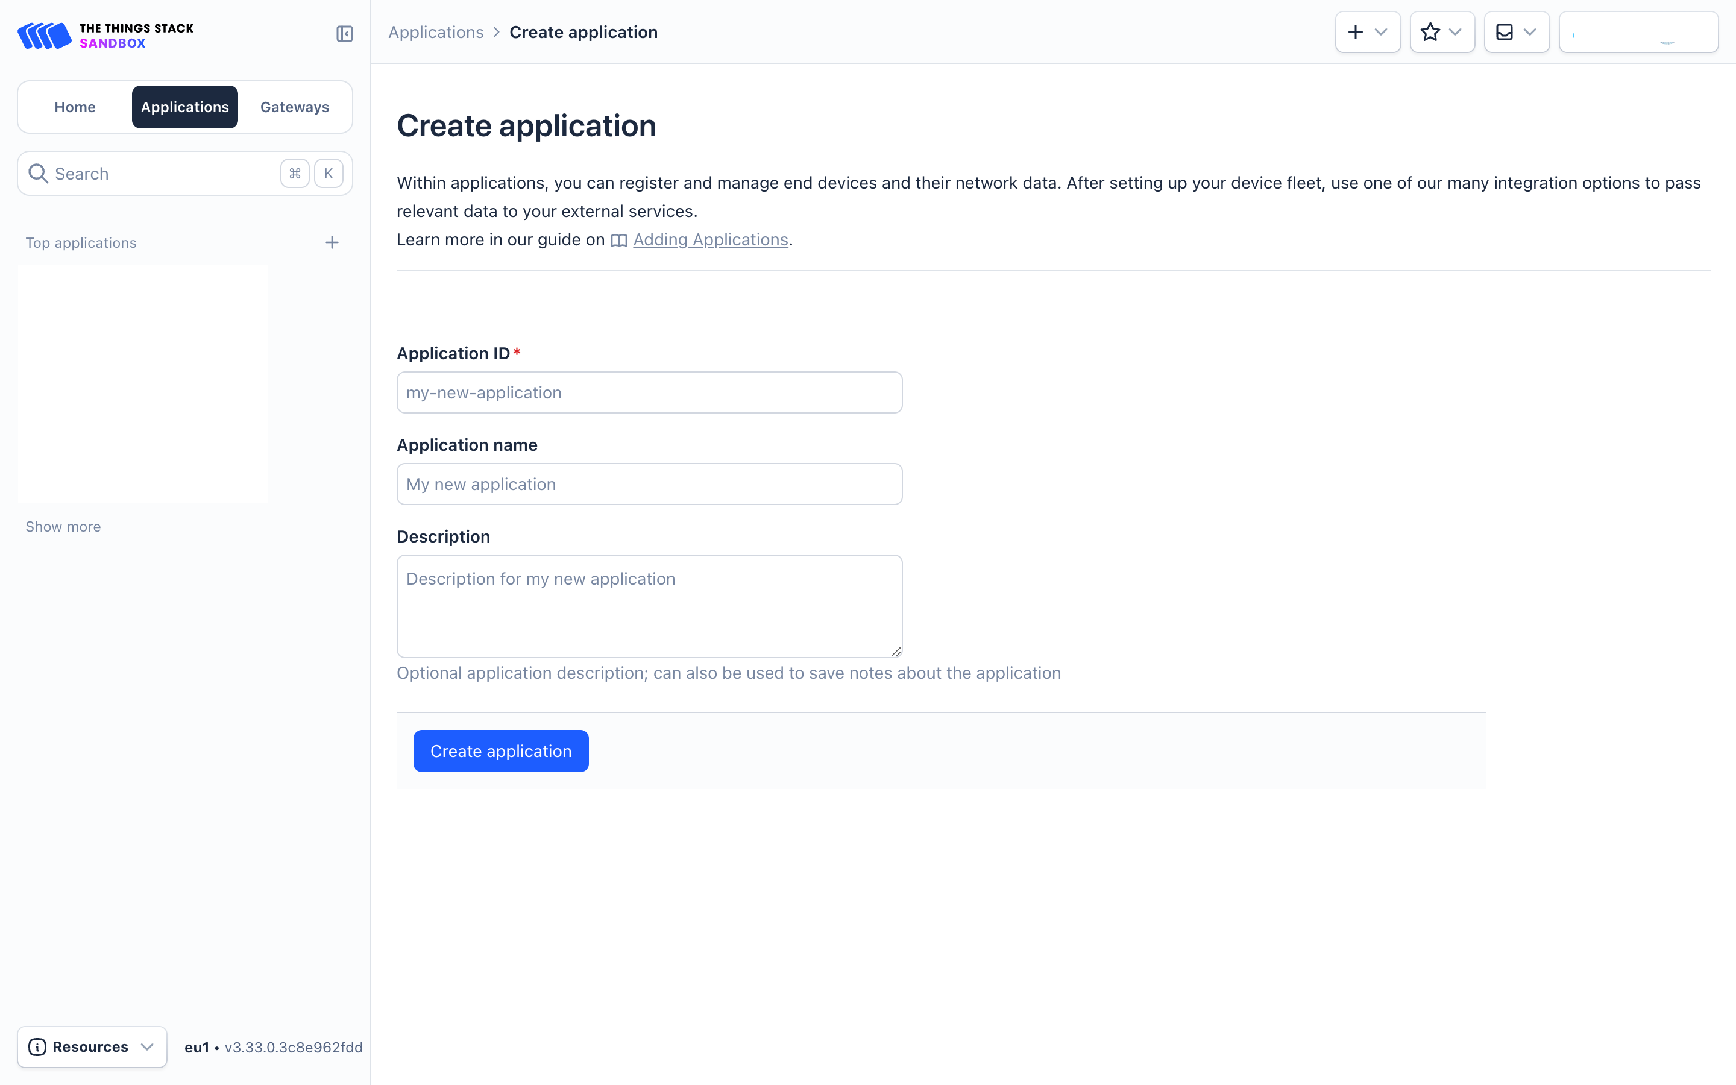Expand the bookmarks dropdown chevron
Image resolution: width=1736 pixels, height=1085 pixels.
point(1455,33)
